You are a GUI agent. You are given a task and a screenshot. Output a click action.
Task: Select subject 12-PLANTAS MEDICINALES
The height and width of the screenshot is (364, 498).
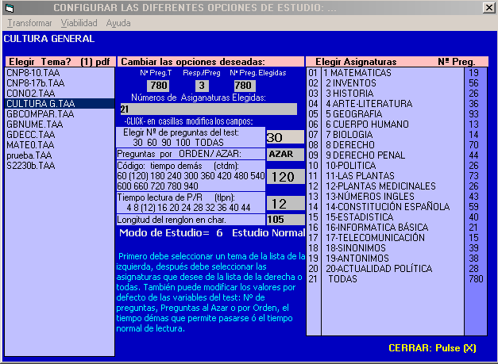[x=392, y=186]
